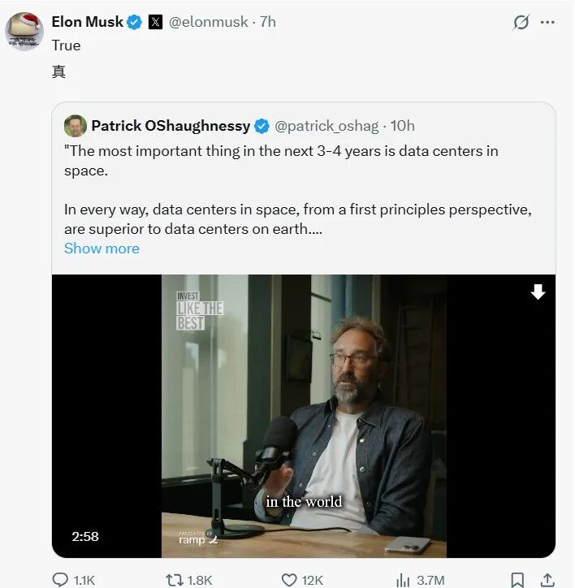The height and width of the screenshot is (588, 575).
Task: Click the quoted tweet 10h timestamp
Action: pyautogui.click(x=402, y=126)
